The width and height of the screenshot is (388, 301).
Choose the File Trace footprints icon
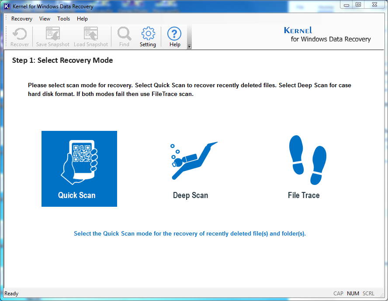[308, 160]
